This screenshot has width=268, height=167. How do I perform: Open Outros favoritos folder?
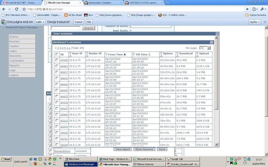click(256, 15)
